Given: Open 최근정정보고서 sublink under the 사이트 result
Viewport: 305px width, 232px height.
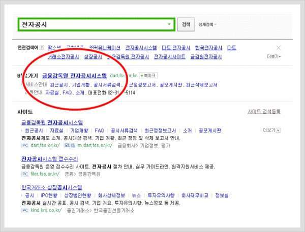Looking at the screenshot, I should point(160,130).
